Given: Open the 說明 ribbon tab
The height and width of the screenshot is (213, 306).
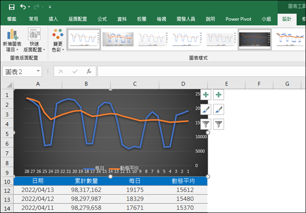Looking at the screenshot, I should click(210, 19).
